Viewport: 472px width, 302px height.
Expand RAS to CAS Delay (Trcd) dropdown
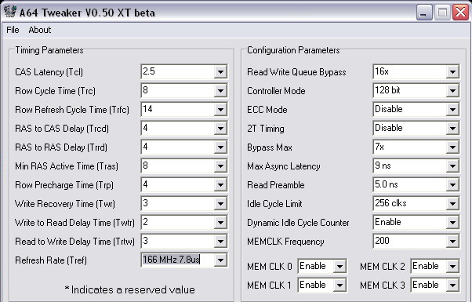[220, 129]
